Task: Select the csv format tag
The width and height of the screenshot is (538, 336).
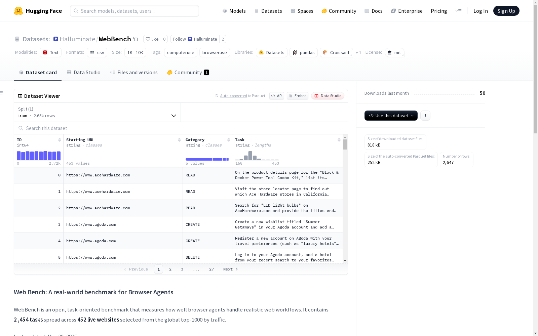Action: pos(97,52)
